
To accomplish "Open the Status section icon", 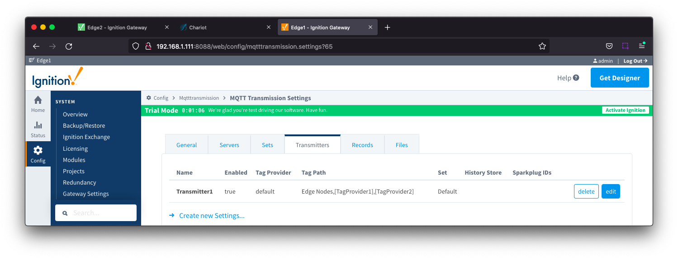I will [x=38, y=125].
